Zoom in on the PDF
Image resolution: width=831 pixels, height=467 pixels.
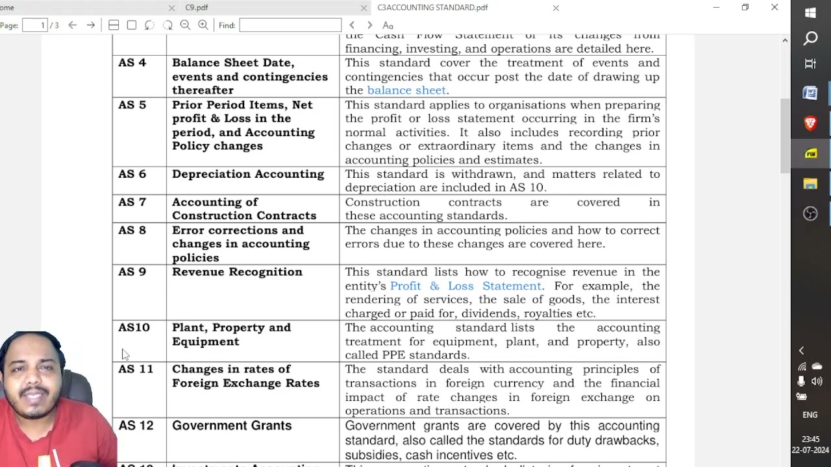(203, 25)
